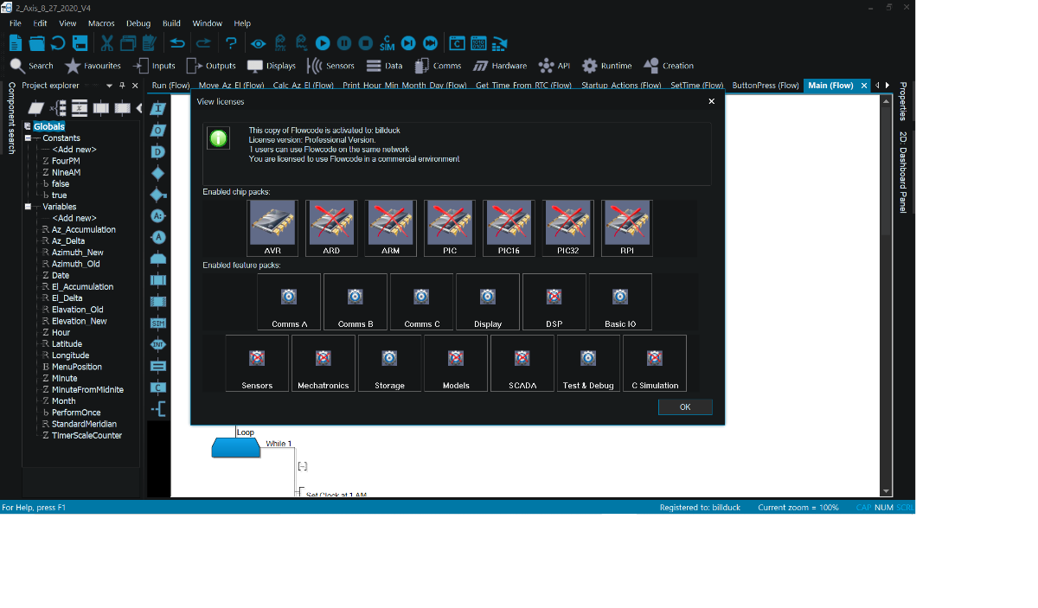Open the Inputs component category
Image resolution: width=1038 pixels, height=608 pixels.
point(153,66)
